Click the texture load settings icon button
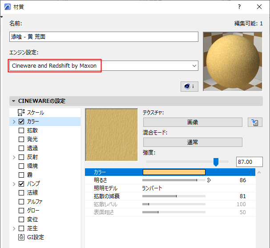This screenshot has height=248, width=270. [255, 122]
